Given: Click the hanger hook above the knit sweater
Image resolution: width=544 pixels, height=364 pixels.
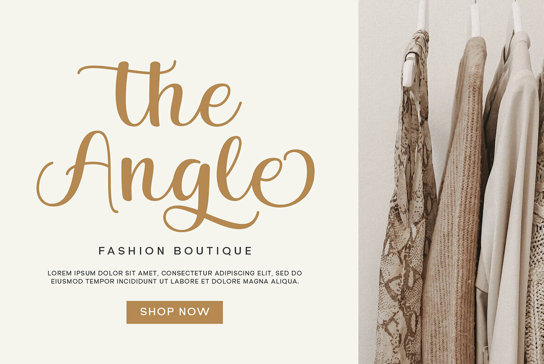Looking at the screenshot, I should [475, 19].
